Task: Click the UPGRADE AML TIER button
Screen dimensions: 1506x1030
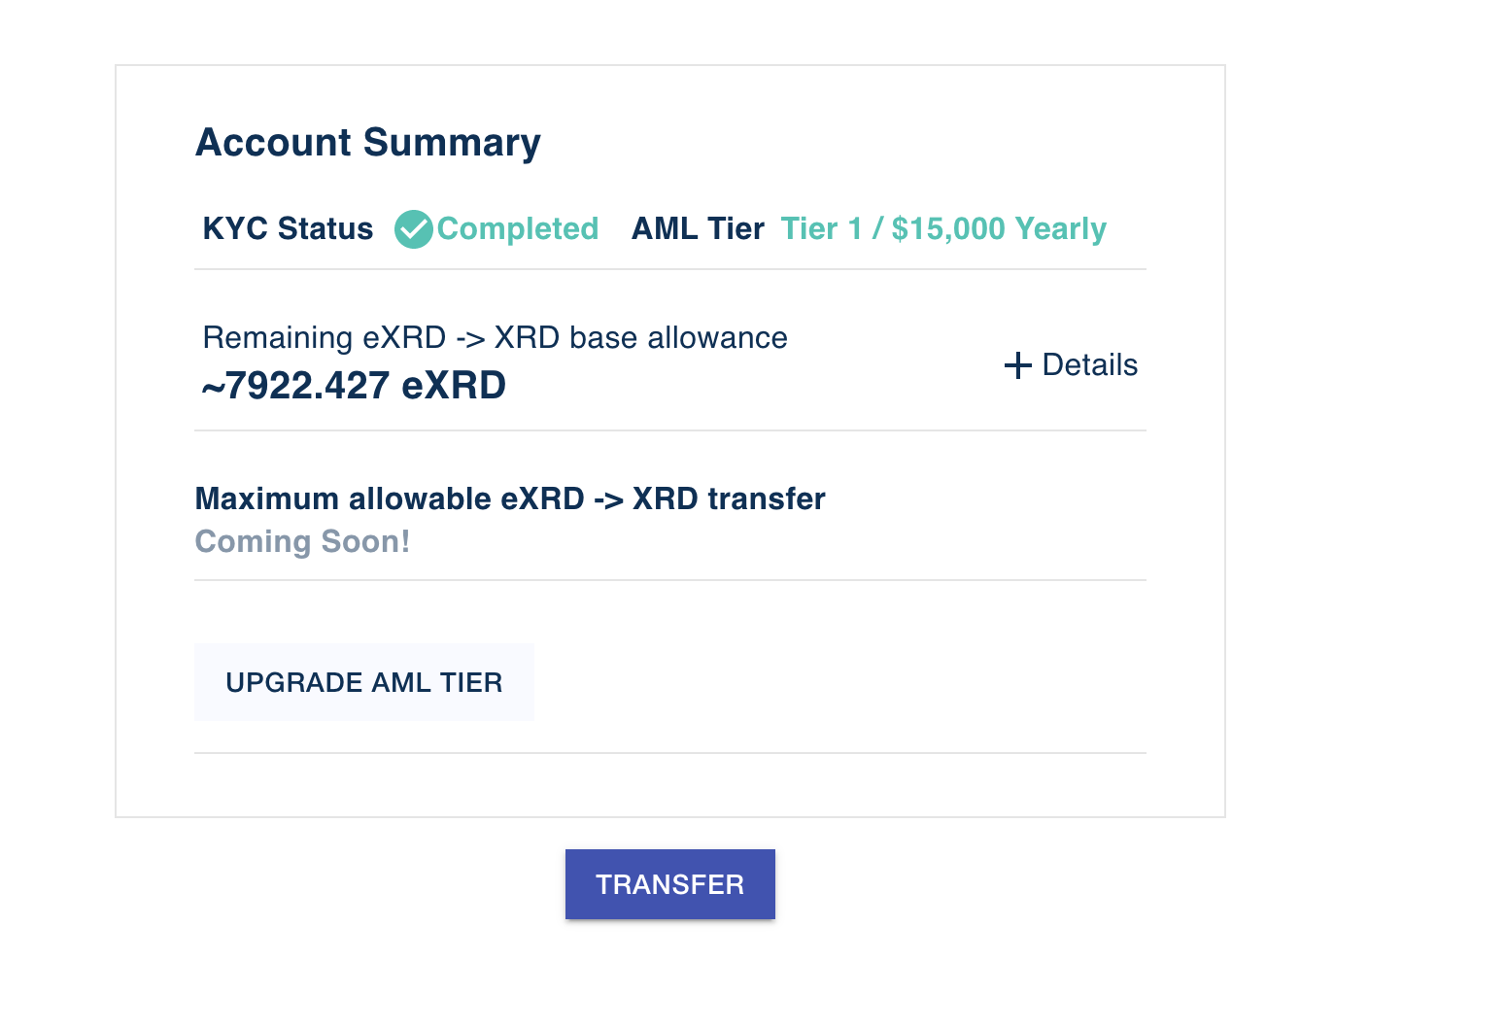Action: click(x=364, y=682)
